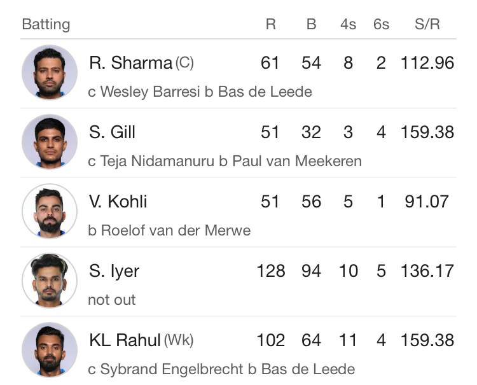Open R. Sharma's player avatar

(50, 73)
